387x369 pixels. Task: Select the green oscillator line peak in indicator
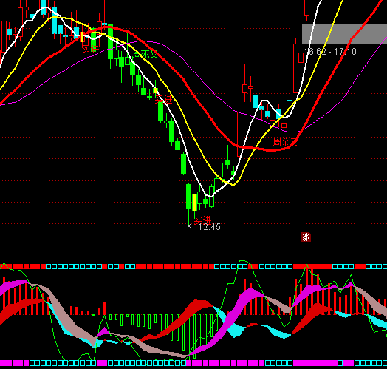pos(243,261)
